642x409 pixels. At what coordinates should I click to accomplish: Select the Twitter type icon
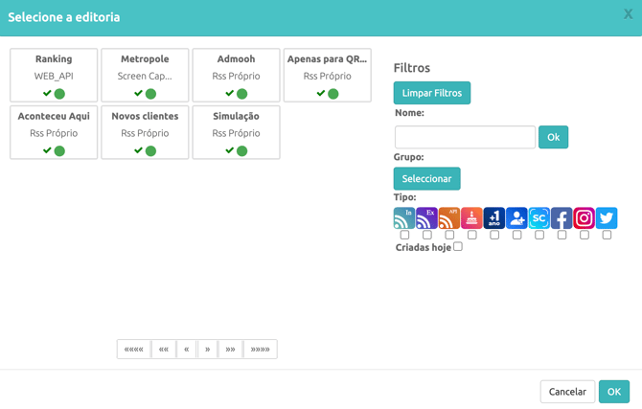607,217
